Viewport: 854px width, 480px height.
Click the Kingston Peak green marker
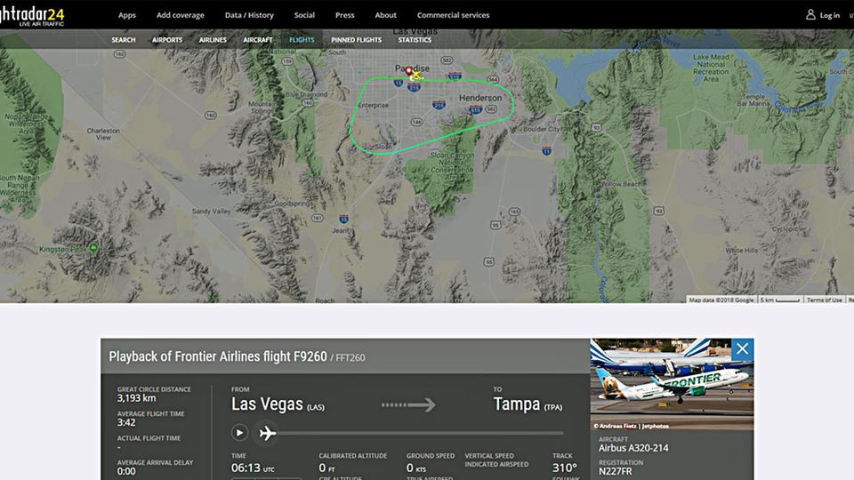pyautogui.click(x=93, y=247)
